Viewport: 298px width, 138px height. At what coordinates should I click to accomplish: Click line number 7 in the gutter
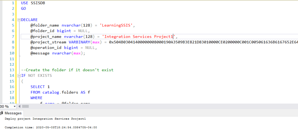pyautogui.click(x=13, y=37)
